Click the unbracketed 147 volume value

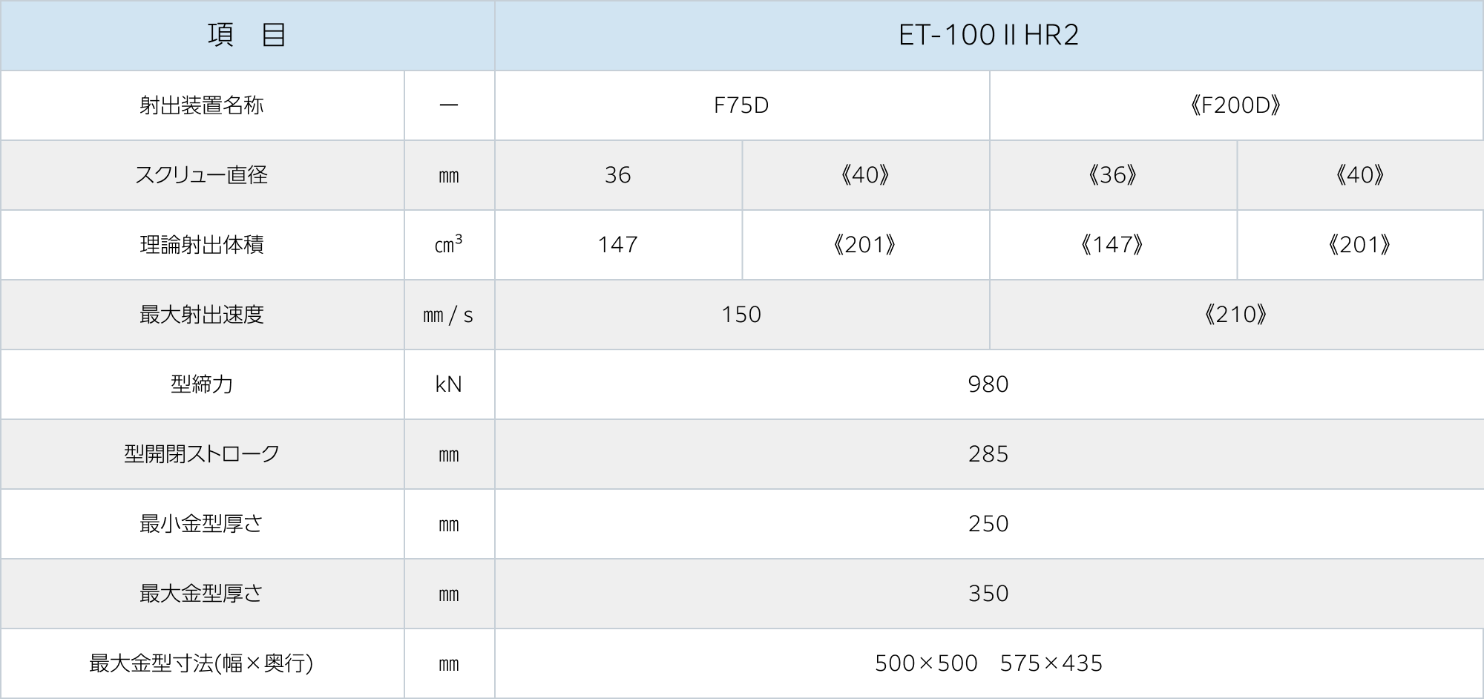pos(617,245)
